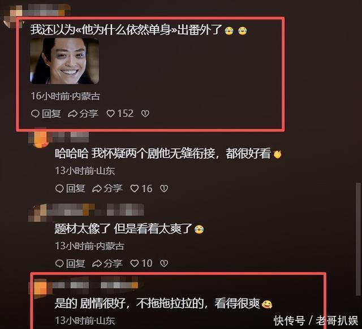Viewport: 362px width, 329px height.
Task: Open the smiling face image thumbnail
Action: point(64,61)
